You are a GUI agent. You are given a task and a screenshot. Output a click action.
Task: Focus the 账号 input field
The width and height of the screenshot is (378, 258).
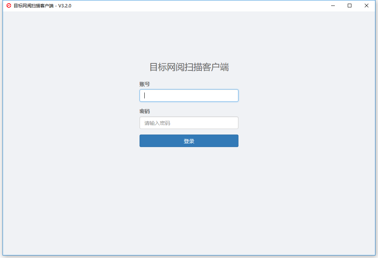click(189, 95)
